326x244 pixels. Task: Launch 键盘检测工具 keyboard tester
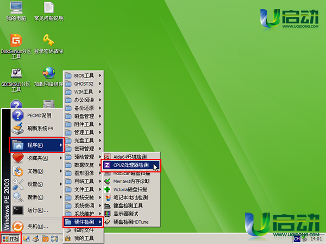coord(131,206)
